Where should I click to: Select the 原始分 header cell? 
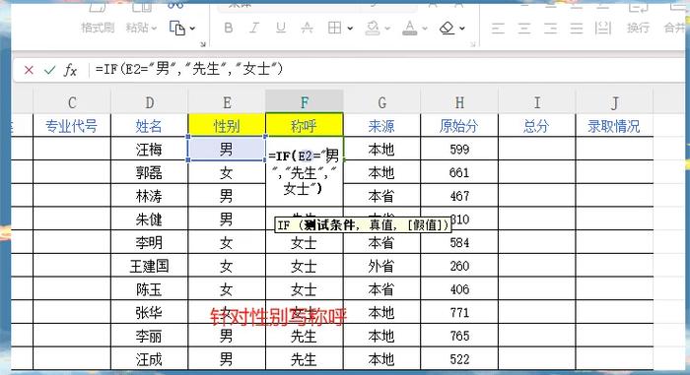[x=459, y=126]
